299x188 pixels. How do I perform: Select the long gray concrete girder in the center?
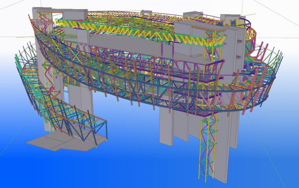pos(126,47)
